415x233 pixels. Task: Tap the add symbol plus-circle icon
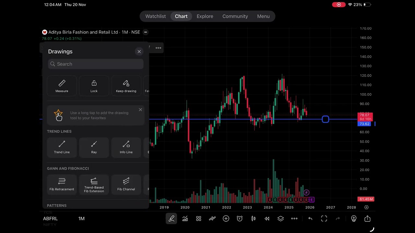[226, 219]
